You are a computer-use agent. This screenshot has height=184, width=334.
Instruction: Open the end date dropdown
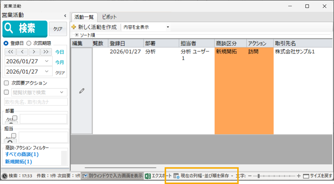pos(47,72)
